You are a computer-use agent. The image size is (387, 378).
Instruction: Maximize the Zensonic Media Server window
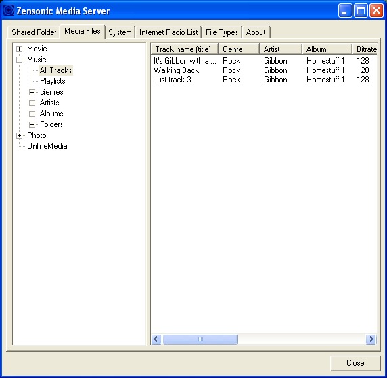click(361, 11)
